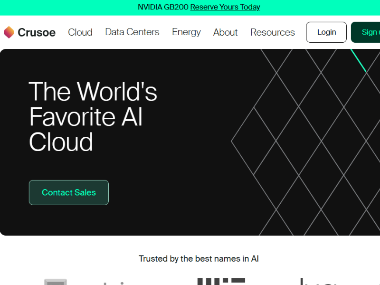Open the Resources navigation menu
Screen dimensions: 380x285
[x=273, y=32]
